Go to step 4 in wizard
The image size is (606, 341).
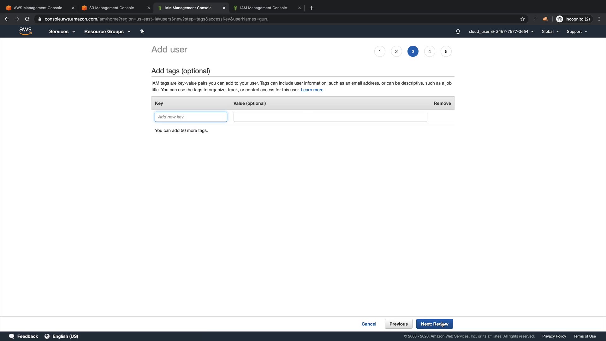pos(429,51)
